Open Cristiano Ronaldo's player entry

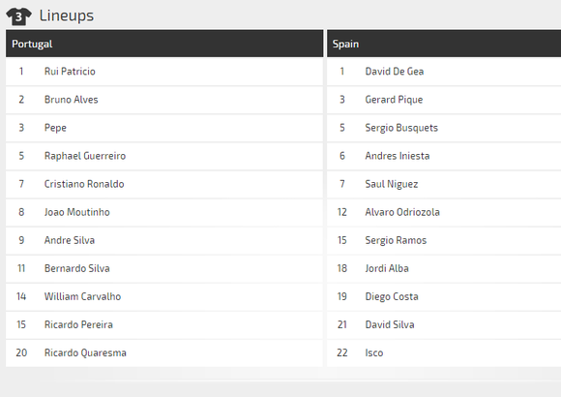coord(84,184)
